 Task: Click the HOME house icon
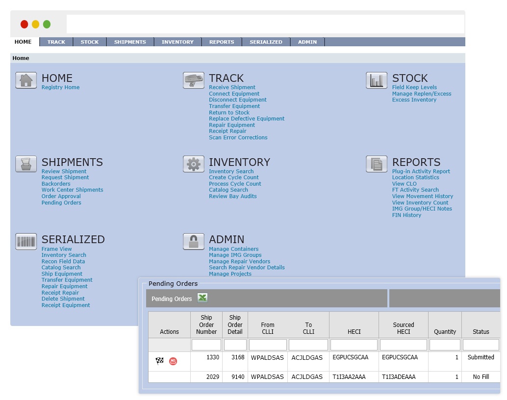pos(26,80)
